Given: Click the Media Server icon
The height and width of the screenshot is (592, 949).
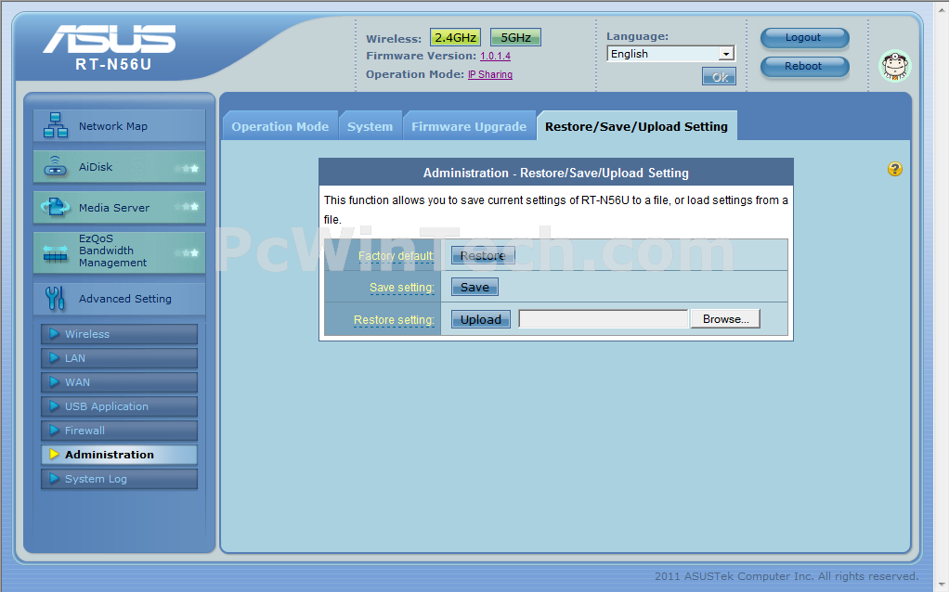Looking at the screenshot, I should pos(55,208).
